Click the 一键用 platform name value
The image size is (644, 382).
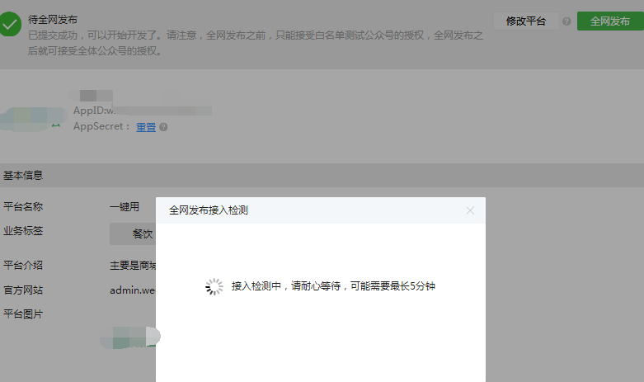coord(125,206)
